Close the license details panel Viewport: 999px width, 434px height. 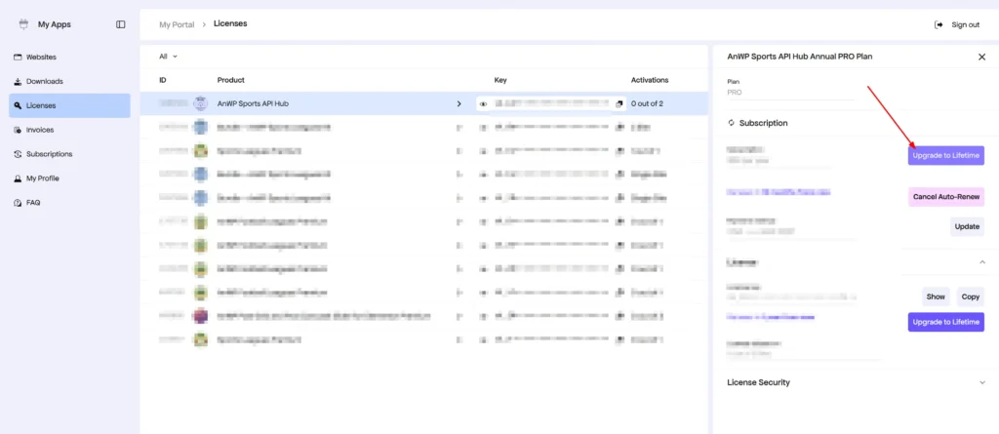(x=981, y=57)
